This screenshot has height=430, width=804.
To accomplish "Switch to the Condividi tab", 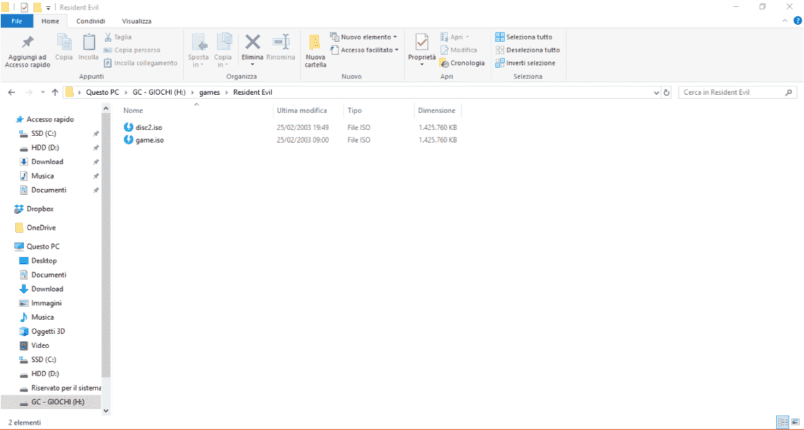I will point(90,21).
